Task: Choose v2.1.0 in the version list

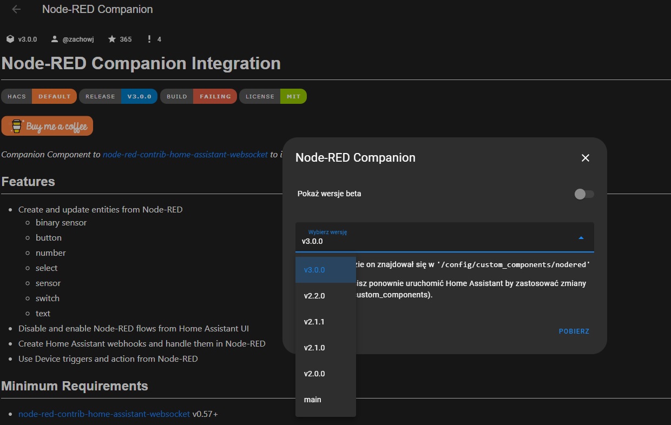Action: pos(326,348)
